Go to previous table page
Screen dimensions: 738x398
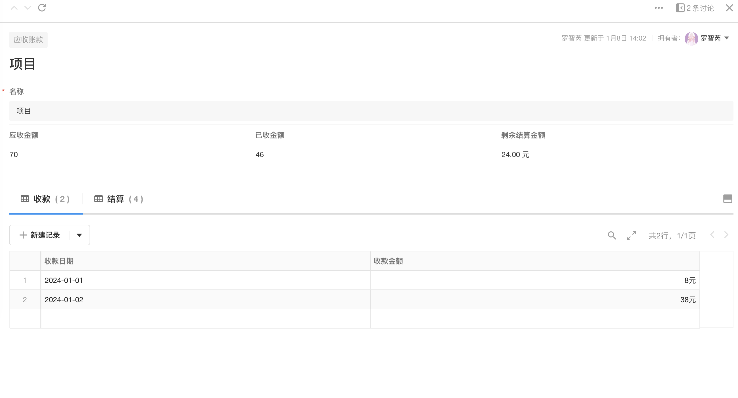pos(712,235)
